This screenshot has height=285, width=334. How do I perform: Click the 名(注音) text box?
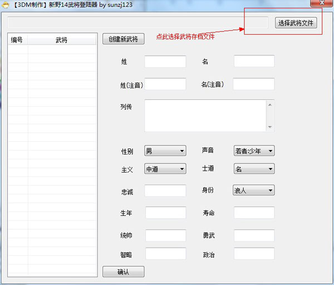pyautogui.click(x=254, y=84)
